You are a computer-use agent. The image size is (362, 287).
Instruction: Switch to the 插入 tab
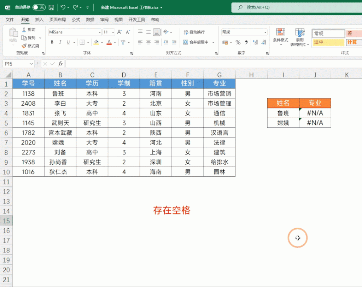click(x=39, y=20)
